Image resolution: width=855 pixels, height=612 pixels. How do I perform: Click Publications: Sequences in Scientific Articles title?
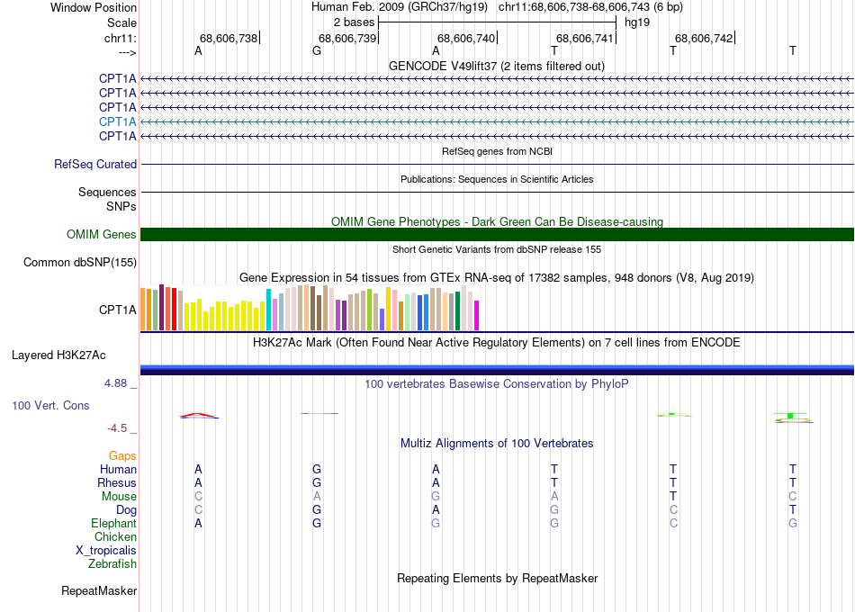(x=497, y=179)
